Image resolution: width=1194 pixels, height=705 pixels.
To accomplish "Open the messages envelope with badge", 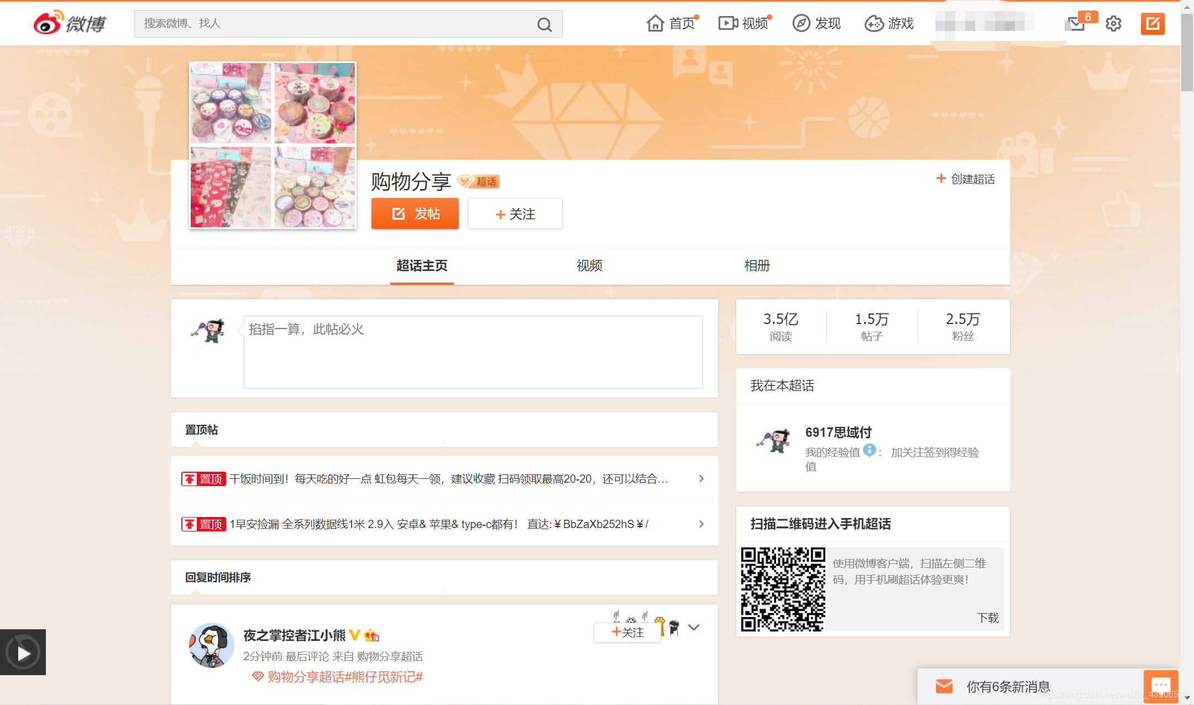I will coord(1075,24).
